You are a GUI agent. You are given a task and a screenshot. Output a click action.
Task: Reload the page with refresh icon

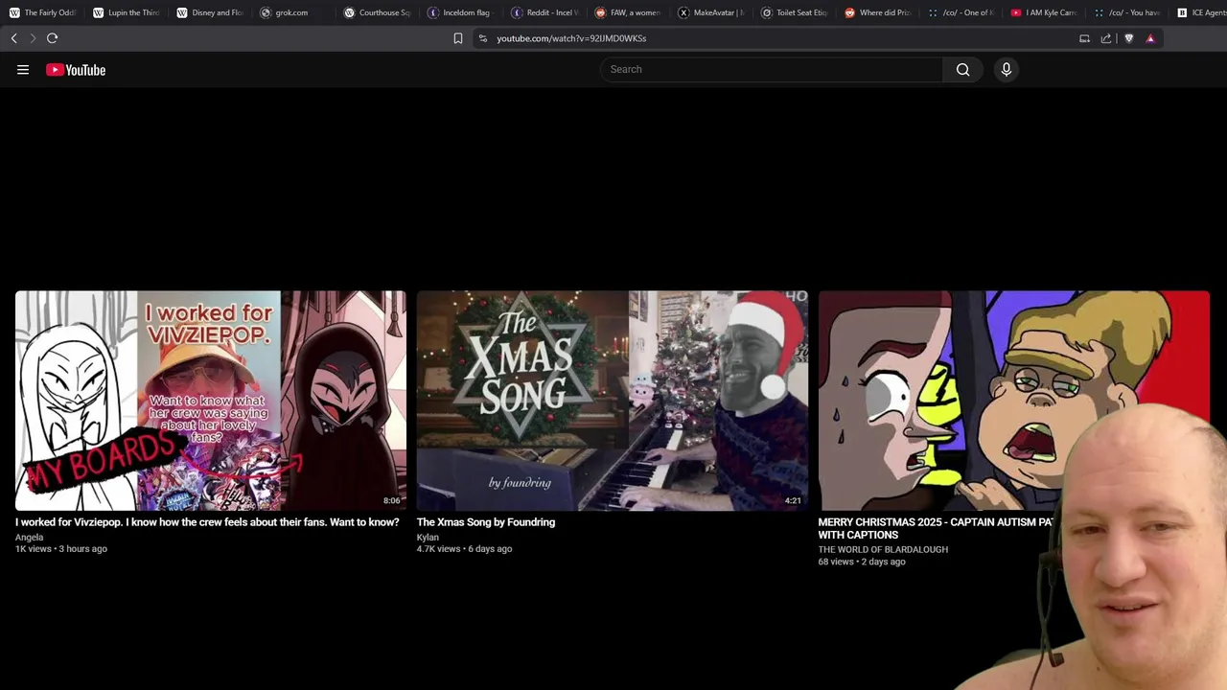pos(52,38)
